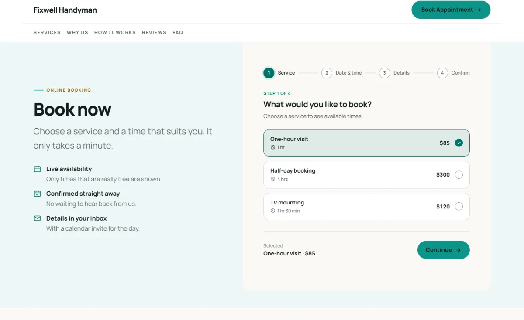The image size is (524, 320).
Task: Go to How It Works section
Action: click(x=115, y=33)
